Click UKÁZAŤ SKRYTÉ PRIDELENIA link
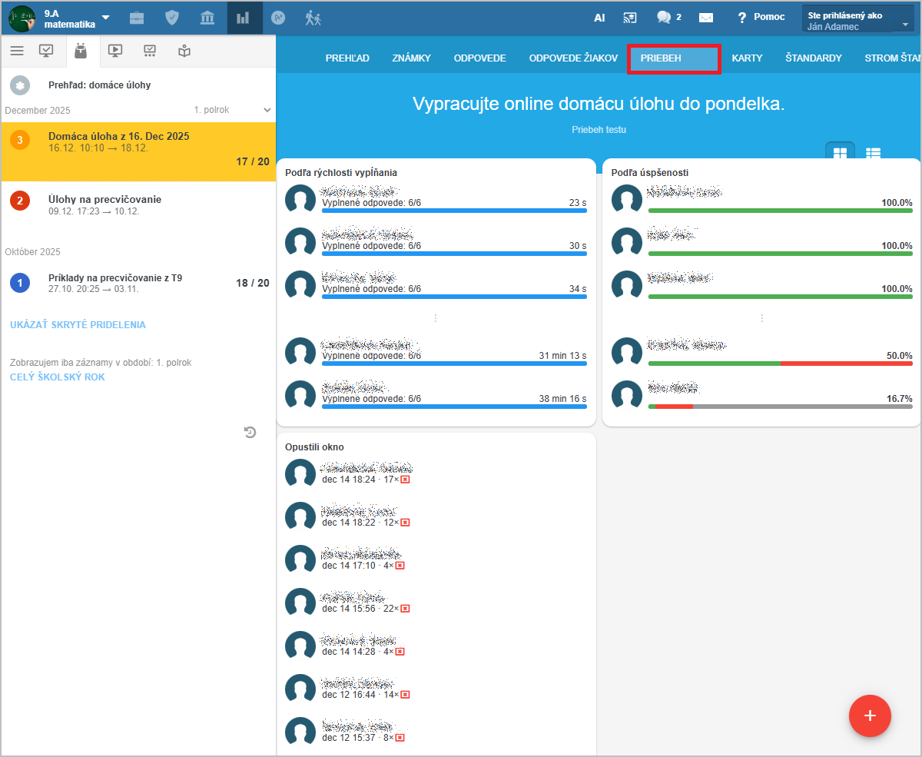 tap(78, 325)
